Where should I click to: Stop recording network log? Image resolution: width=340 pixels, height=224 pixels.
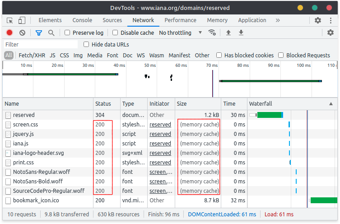coord(9,33)
